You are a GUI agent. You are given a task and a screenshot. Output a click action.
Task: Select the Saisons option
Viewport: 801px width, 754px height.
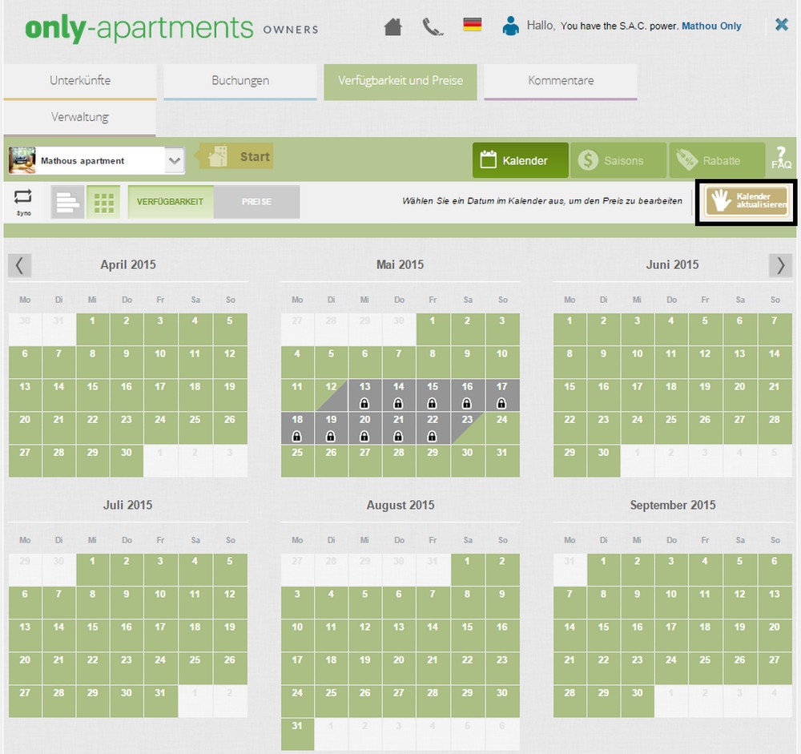618,159
